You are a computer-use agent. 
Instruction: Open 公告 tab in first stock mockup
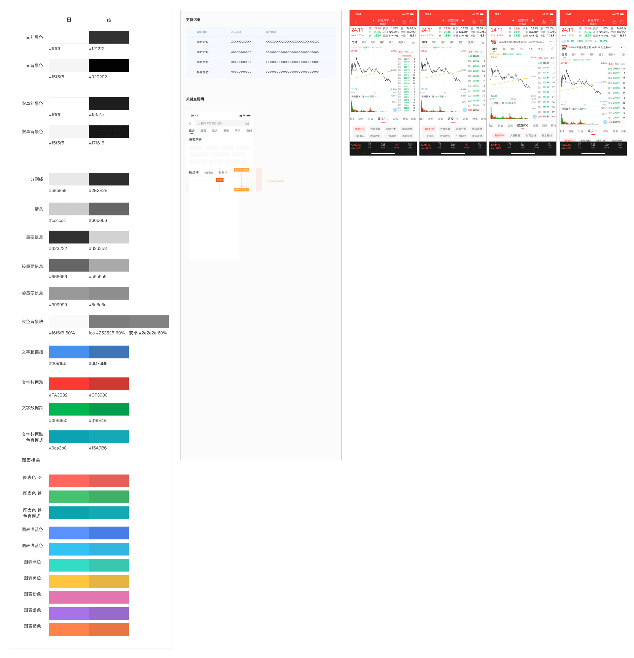coord(370,119)
